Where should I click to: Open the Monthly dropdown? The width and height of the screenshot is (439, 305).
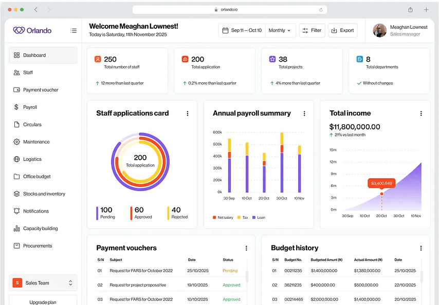280,30
